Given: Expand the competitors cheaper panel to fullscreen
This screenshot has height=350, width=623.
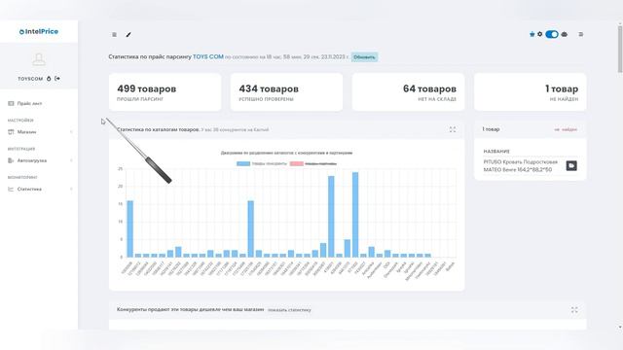Looking at the screenshot, I should [x=574, y=310].
